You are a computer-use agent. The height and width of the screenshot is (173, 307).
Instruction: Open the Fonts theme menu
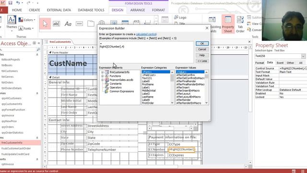coord(26,29)
